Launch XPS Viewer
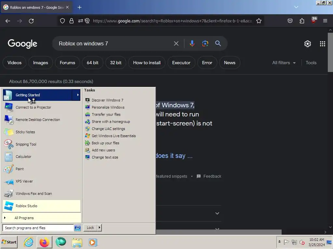 tap(42, 181)
